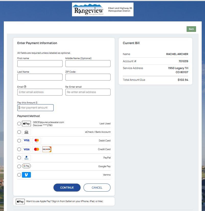The width and height of the screenshot is (205, 211).
Task: Click the First name input field
Action: (40, 63)
